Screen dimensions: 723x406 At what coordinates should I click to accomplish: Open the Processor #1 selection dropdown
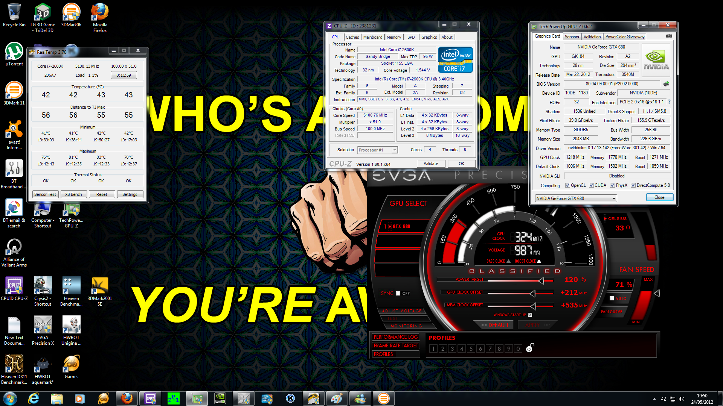point(378,150)
